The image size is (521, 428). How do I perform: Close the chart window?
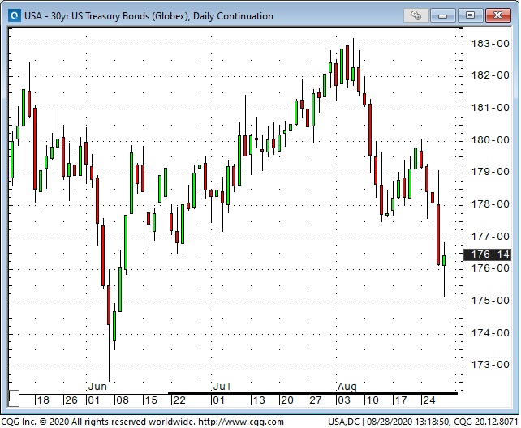tap(497, 15)
